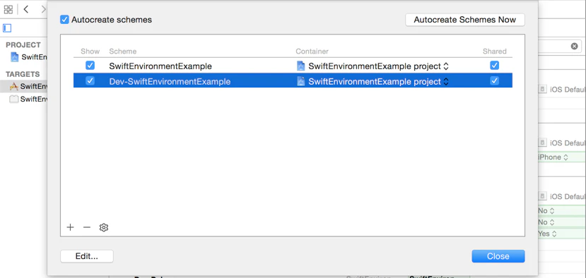The width and height of the screenshot is (586, 278).
Task: Open the iPhone devices dropdown
Action: coord(553,157)
